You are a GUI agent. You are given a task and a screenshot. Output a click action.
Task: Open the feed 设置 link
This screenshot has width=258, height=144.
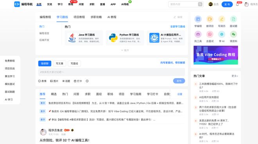point(180,94)
